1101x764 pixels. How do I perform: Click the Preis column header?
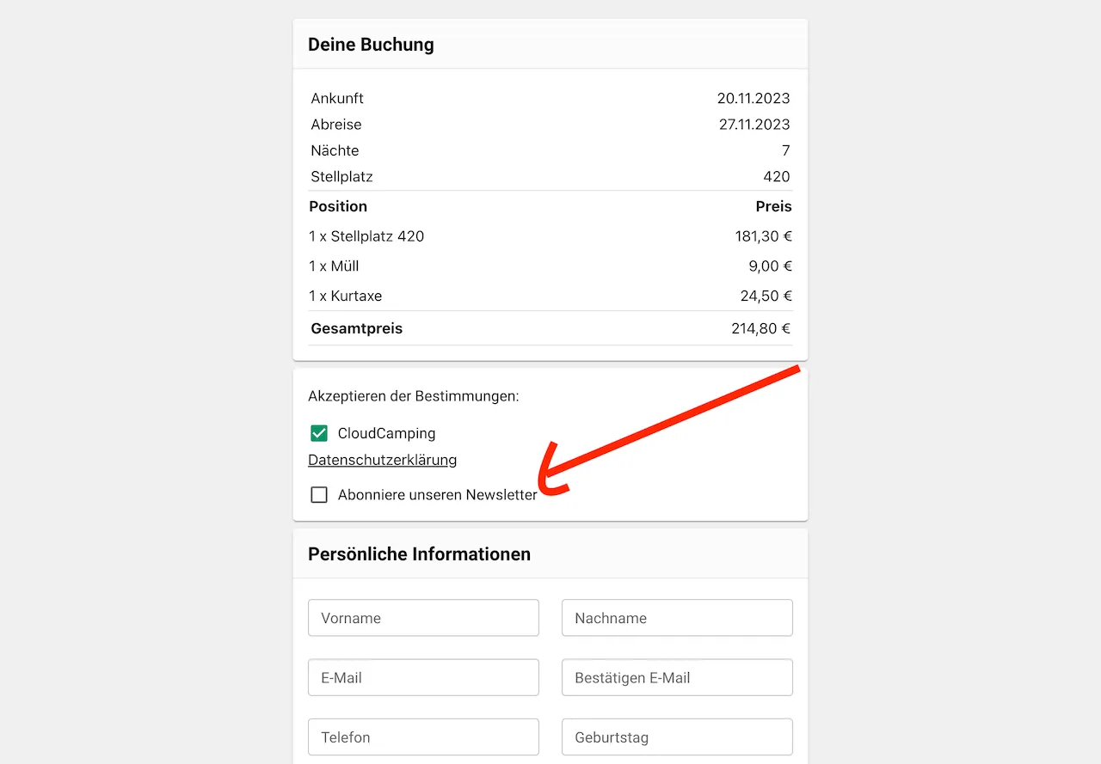[774, 206]
